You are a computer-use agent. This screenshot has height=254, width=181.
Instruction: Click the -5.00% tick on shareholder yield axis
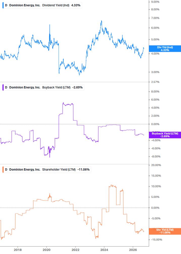pos(156,218)
